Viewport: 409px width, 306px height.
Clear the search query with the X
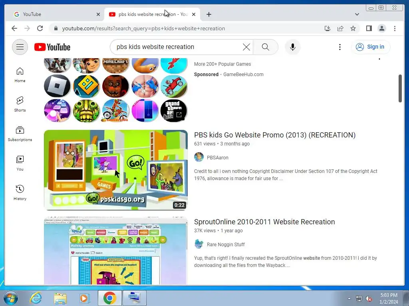click(246, 47)
